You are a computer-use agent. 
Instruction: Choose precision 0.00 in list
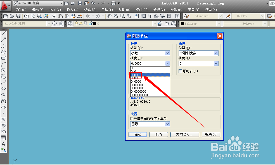pos(150,75)
